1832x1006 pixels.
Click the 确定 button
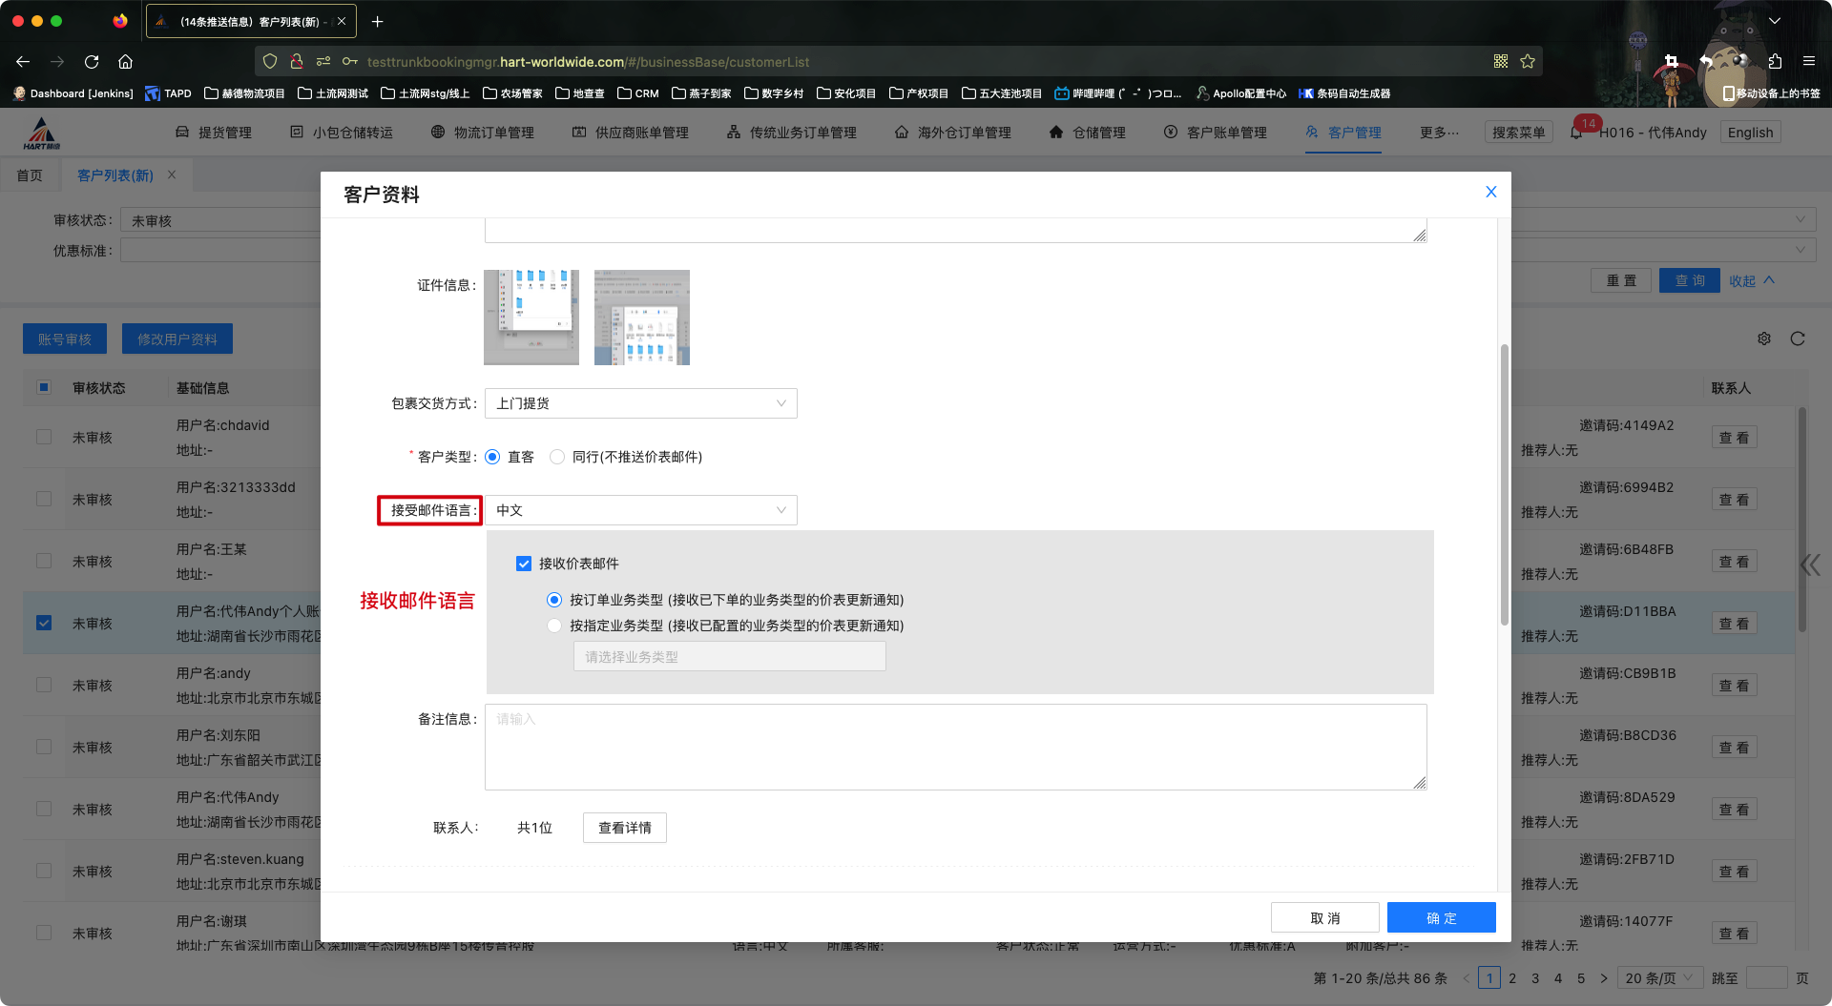(1441, 917)
